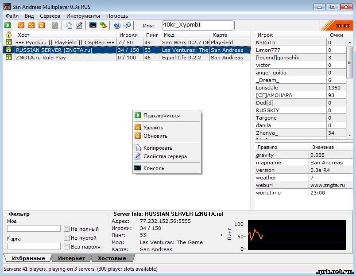Screen dimensions: 356x276
Task: Open the Сервера menu
Action: tap(50, 16)
